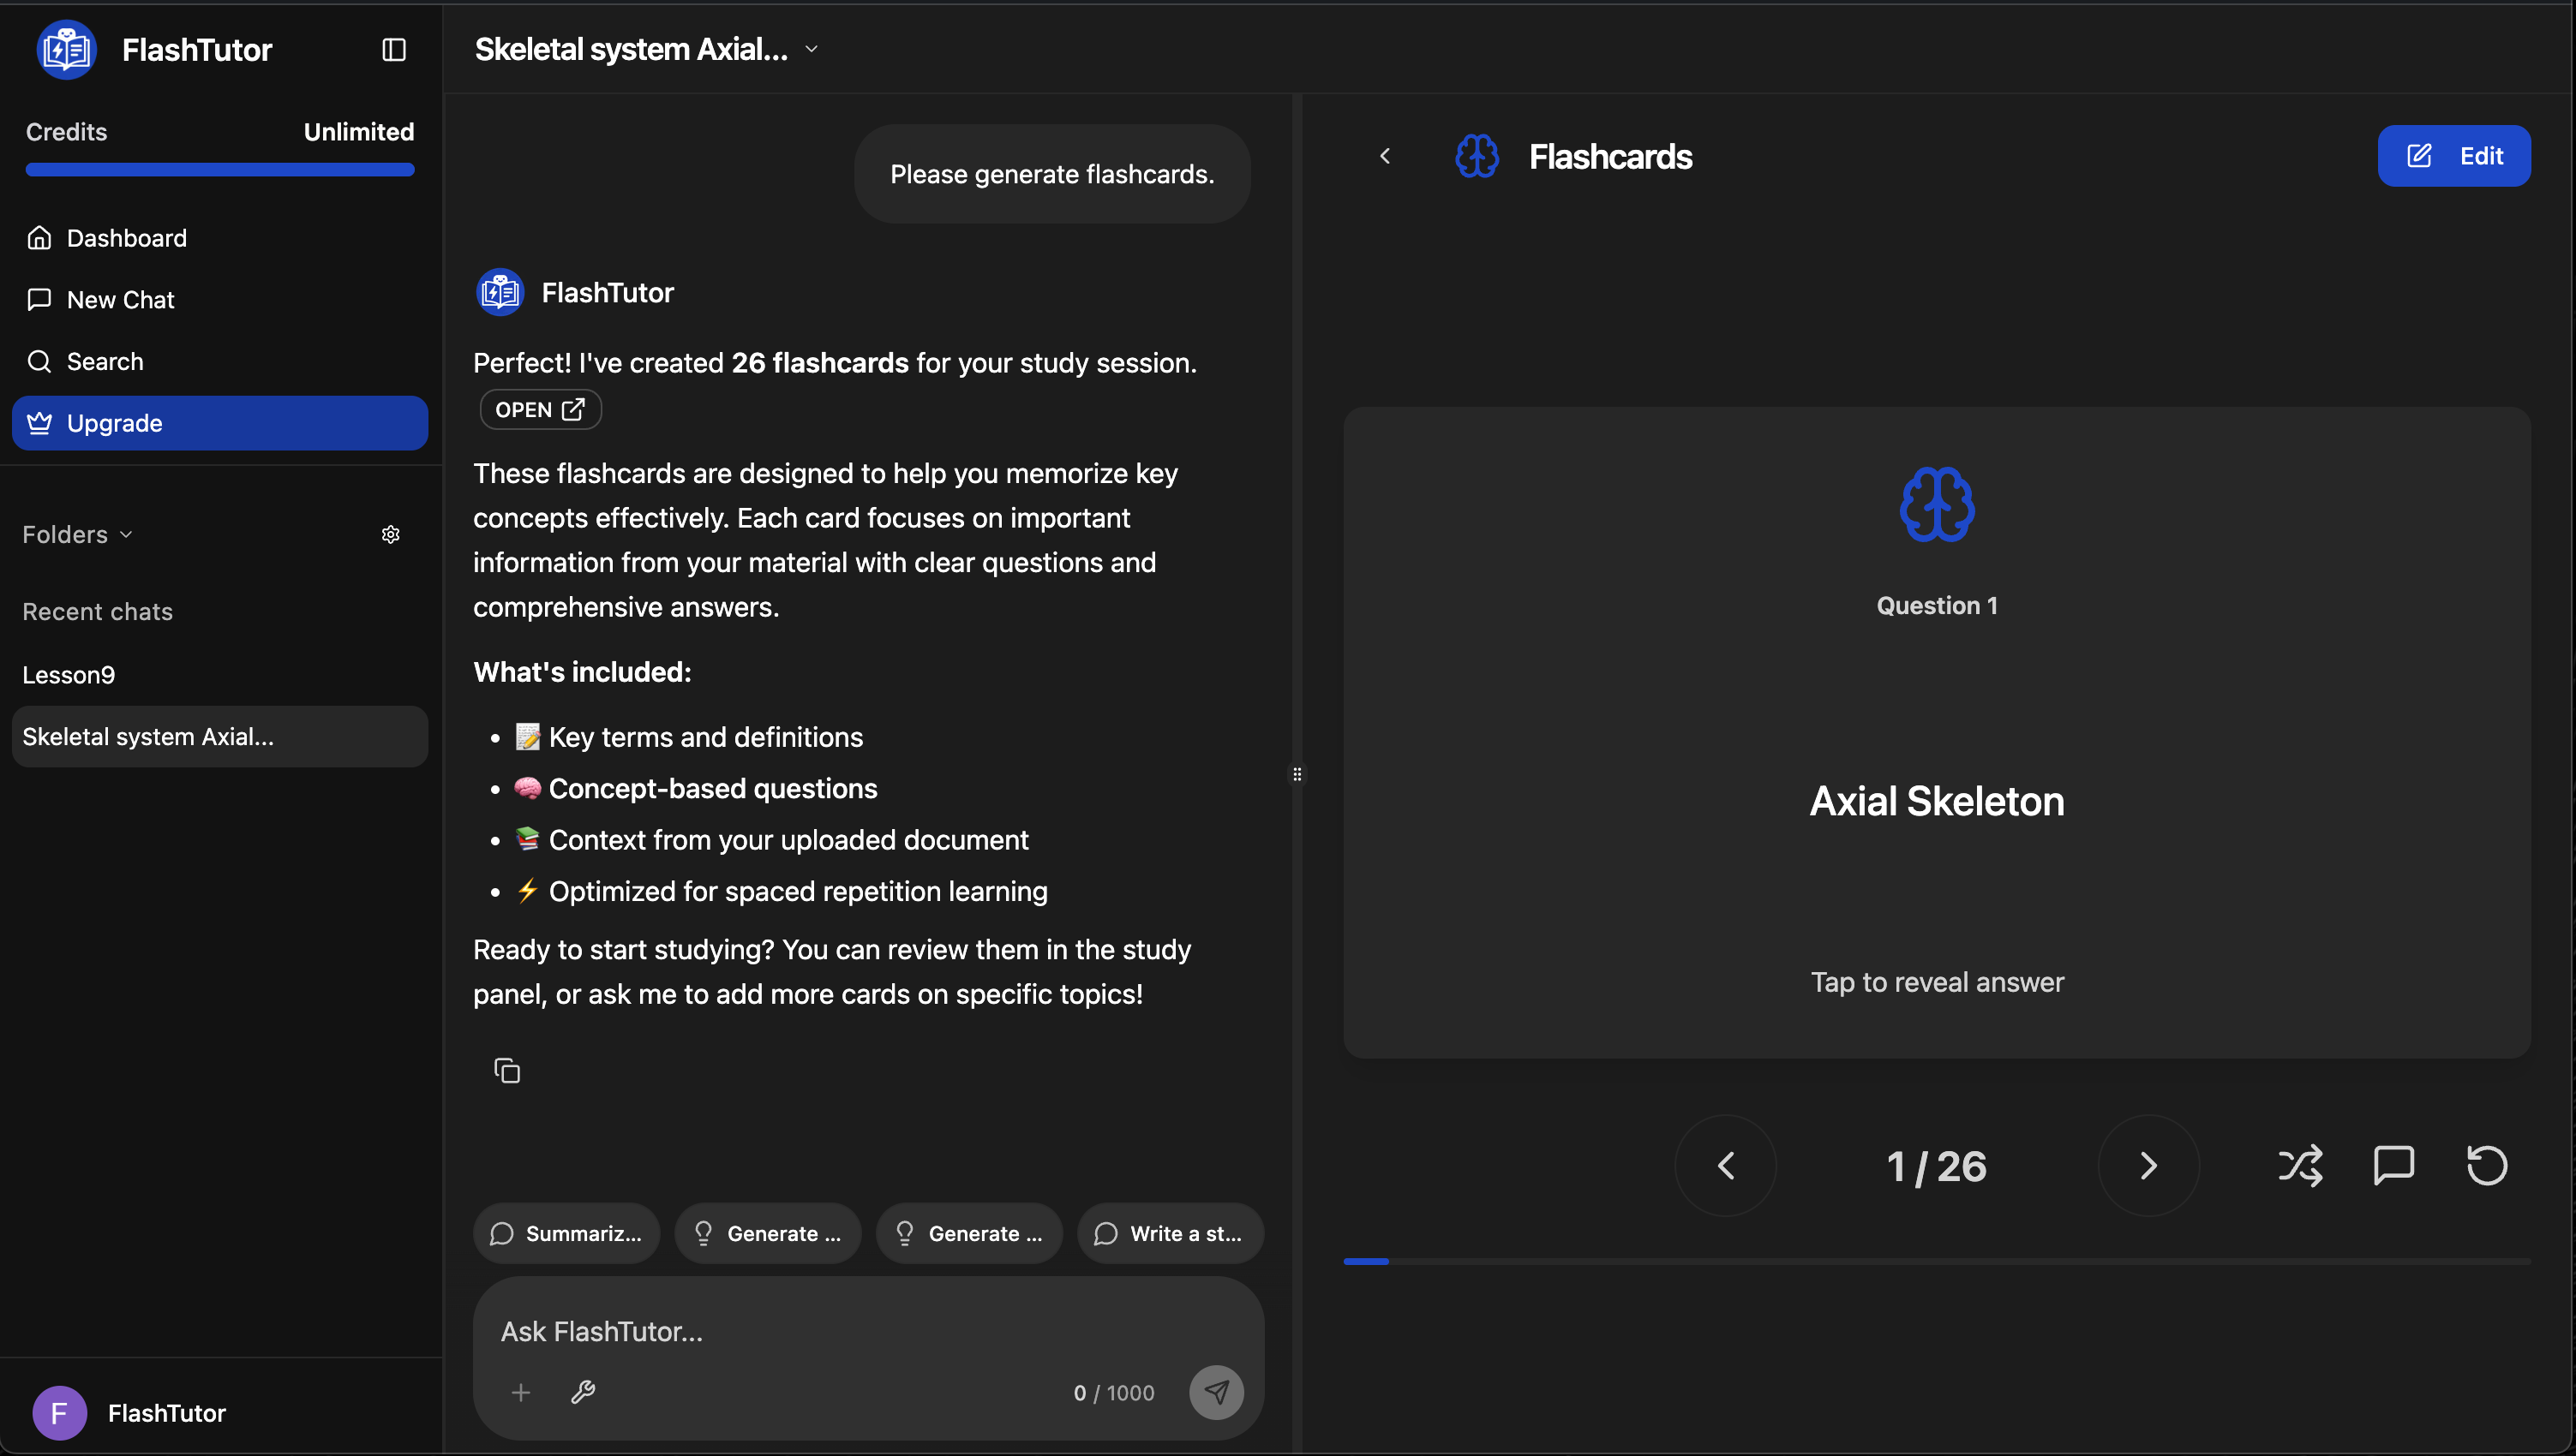Image resolution: width=2576 pixels, height=1456 pixels.
Task: Expand the Skeletal system Axial title dropdown
Action: click(812, 49)
